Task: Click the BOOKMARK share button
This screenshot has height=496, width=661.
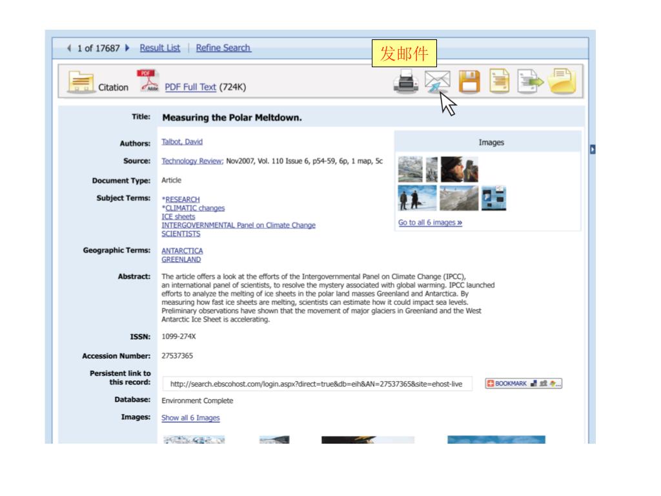Action: tap(524, 384)
